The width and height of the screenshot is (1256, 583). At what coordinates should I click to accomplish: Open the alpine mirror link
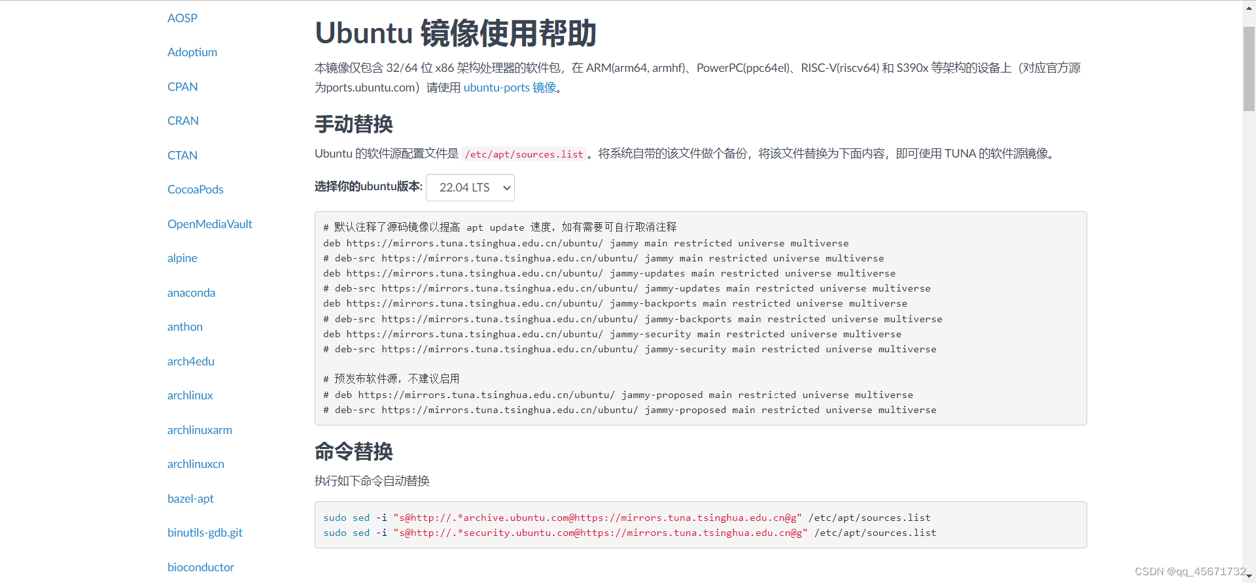click(183, 258)
